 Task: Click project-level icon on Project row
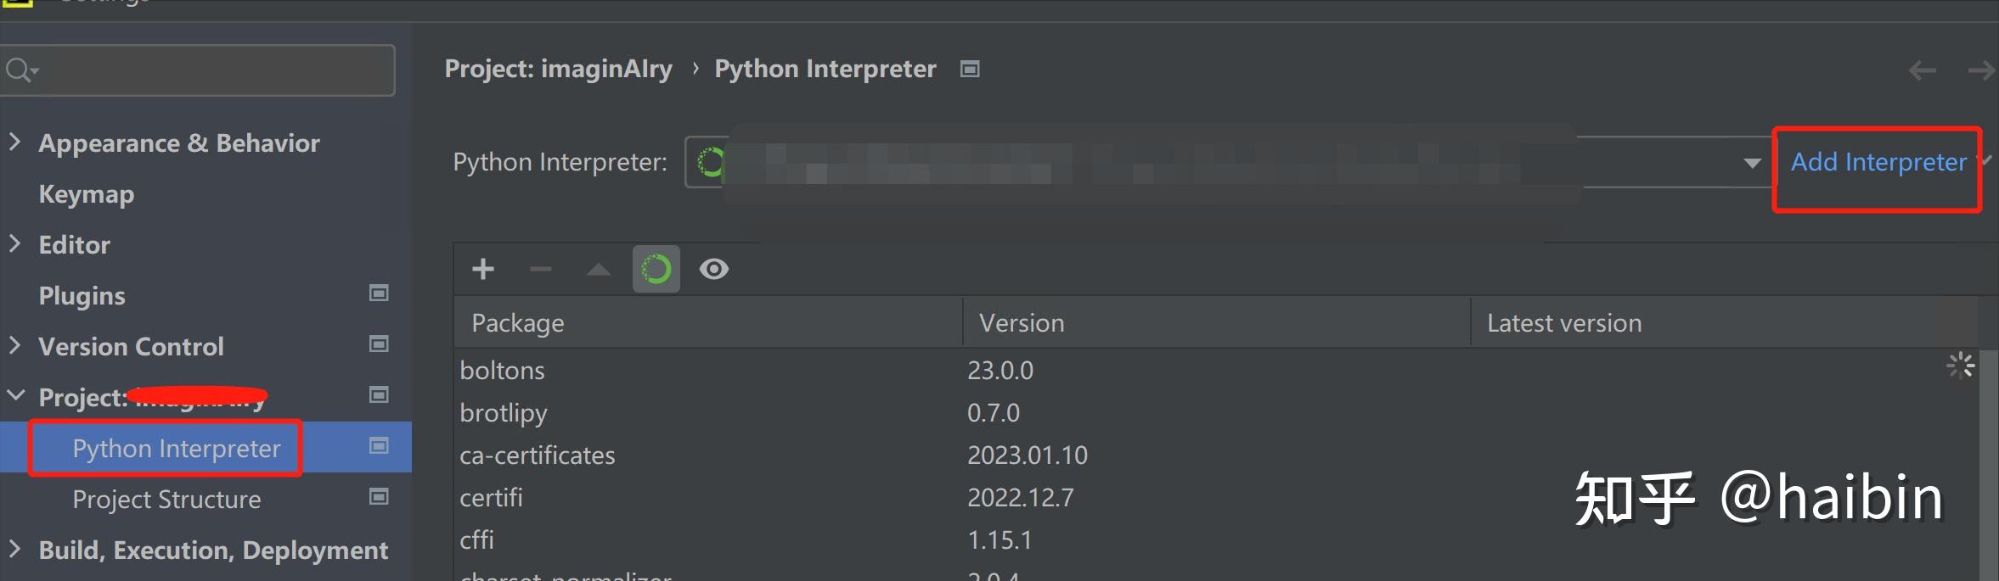379,394
